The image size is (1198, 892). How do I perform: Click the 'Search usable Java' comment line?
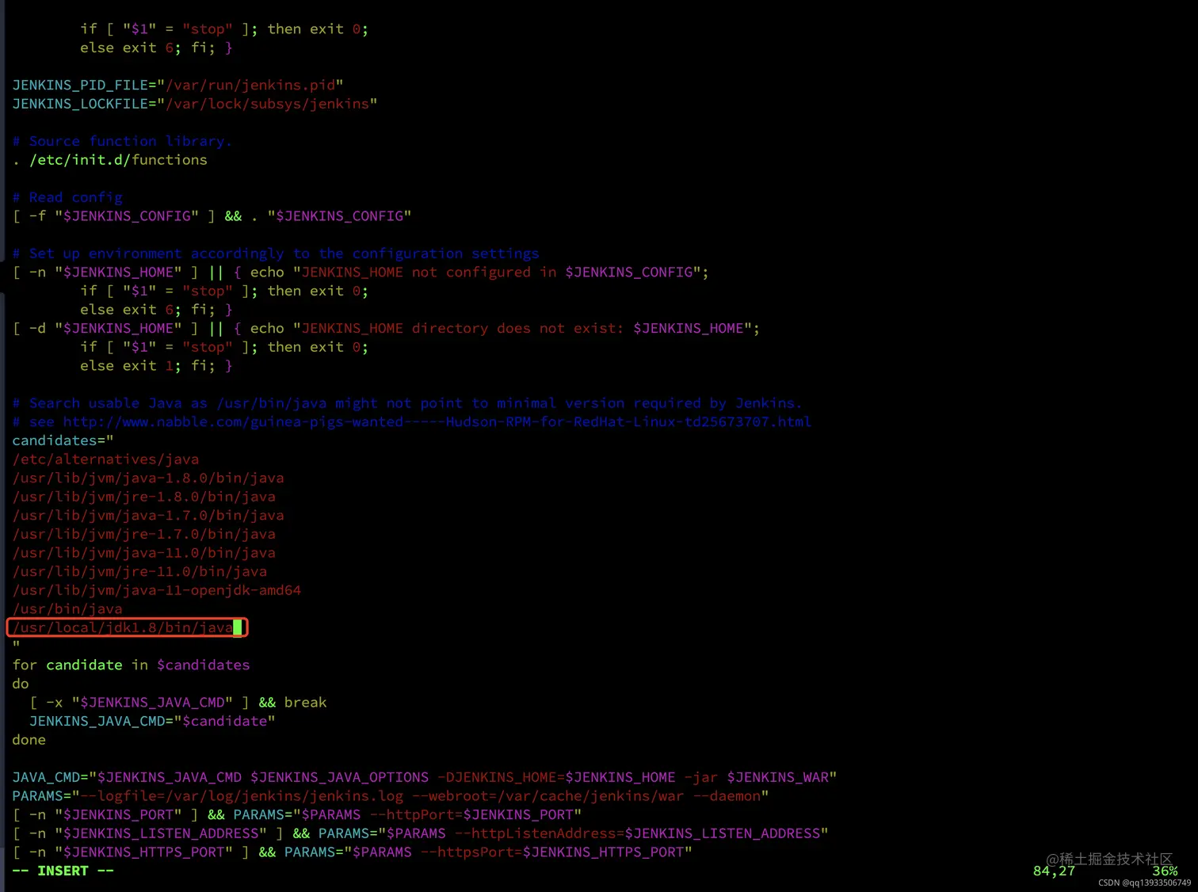407,403
